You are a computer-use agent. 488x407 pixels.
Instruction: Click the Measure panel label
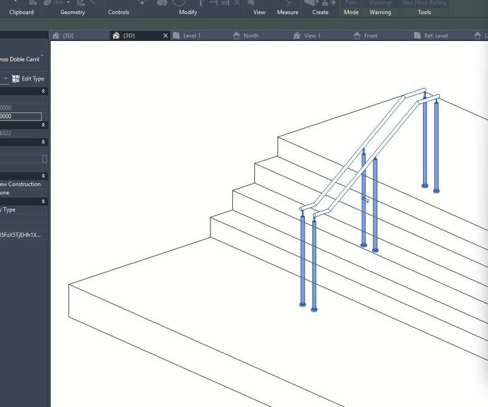click(287, 12)
